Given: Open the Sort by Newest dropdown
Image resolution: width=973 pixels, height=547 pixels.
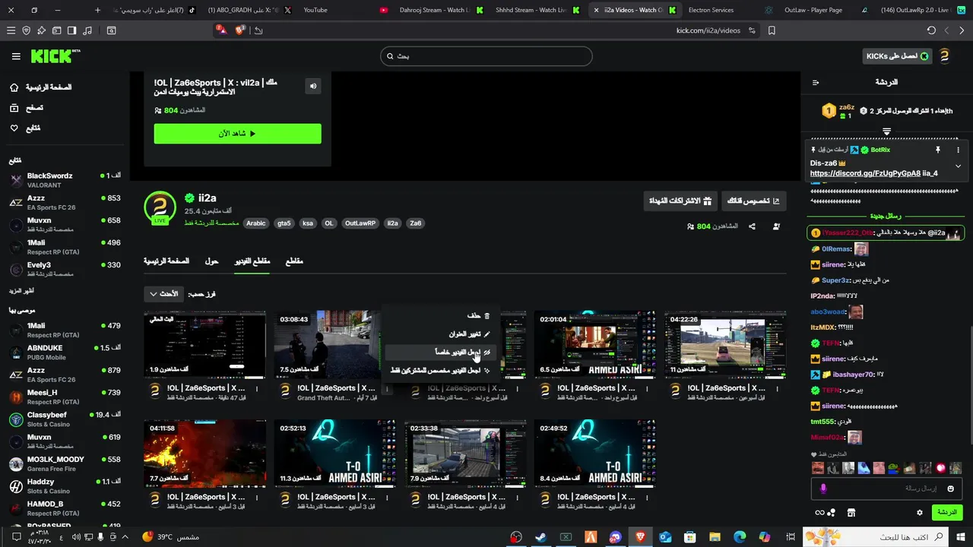Looking at the screenshot, I should click(163, 294).
